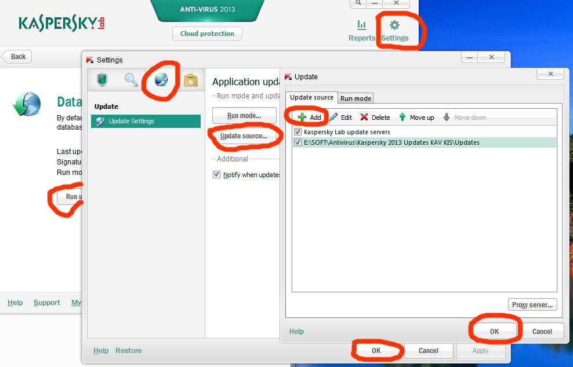Screen dimensions: 573x367
Task: Open Help link in Settings window
Action: 101,351
